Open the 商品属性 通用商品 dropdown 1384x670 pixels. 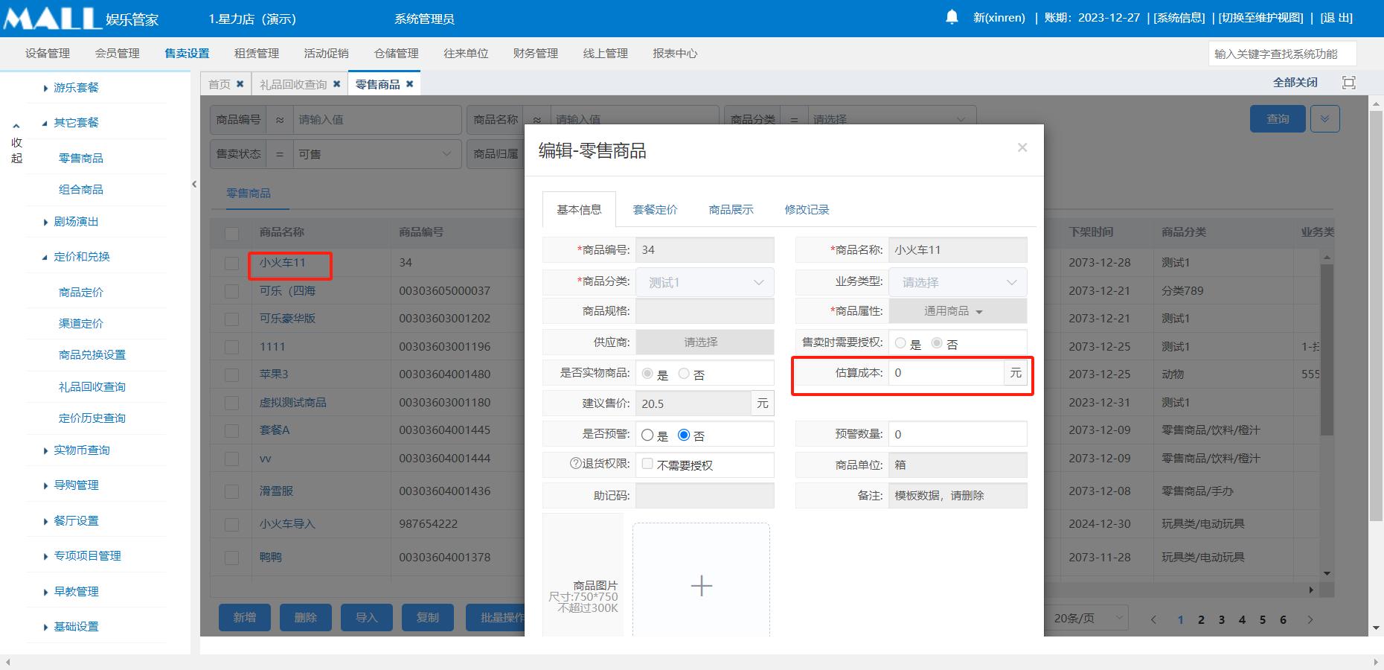coord(958,311)
